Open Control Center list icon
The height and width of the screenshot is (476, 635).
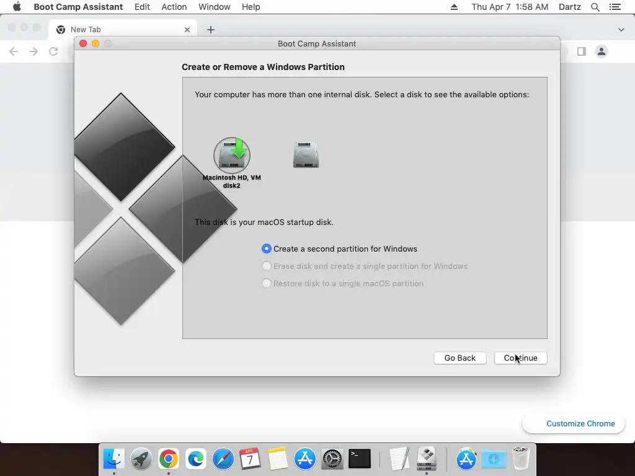(x=615, y=7)
